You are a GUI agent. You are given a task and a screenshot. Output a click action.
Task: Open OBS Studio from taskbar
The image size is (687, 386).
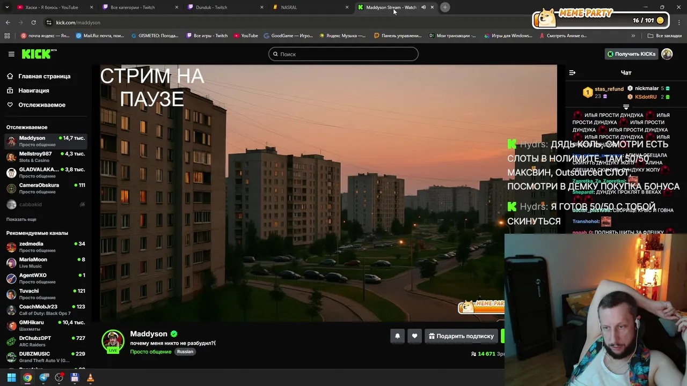59,377
